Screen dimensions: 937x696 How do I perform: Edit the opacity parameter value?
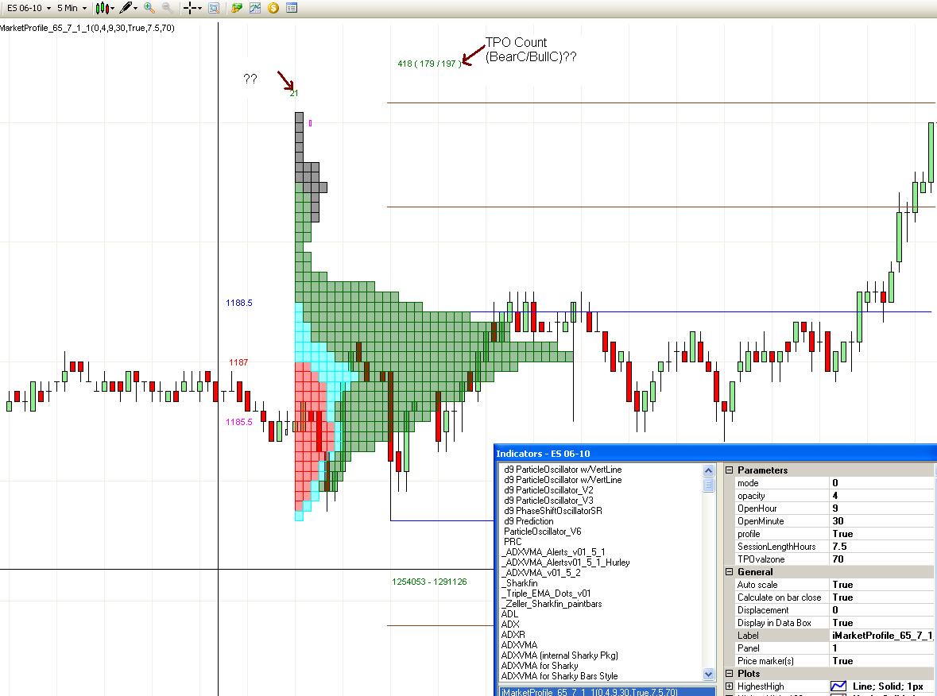click(x=881, y=495)
